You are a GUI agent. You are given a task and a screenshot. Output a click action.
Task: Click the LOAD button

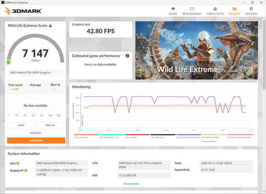(21, 125)
